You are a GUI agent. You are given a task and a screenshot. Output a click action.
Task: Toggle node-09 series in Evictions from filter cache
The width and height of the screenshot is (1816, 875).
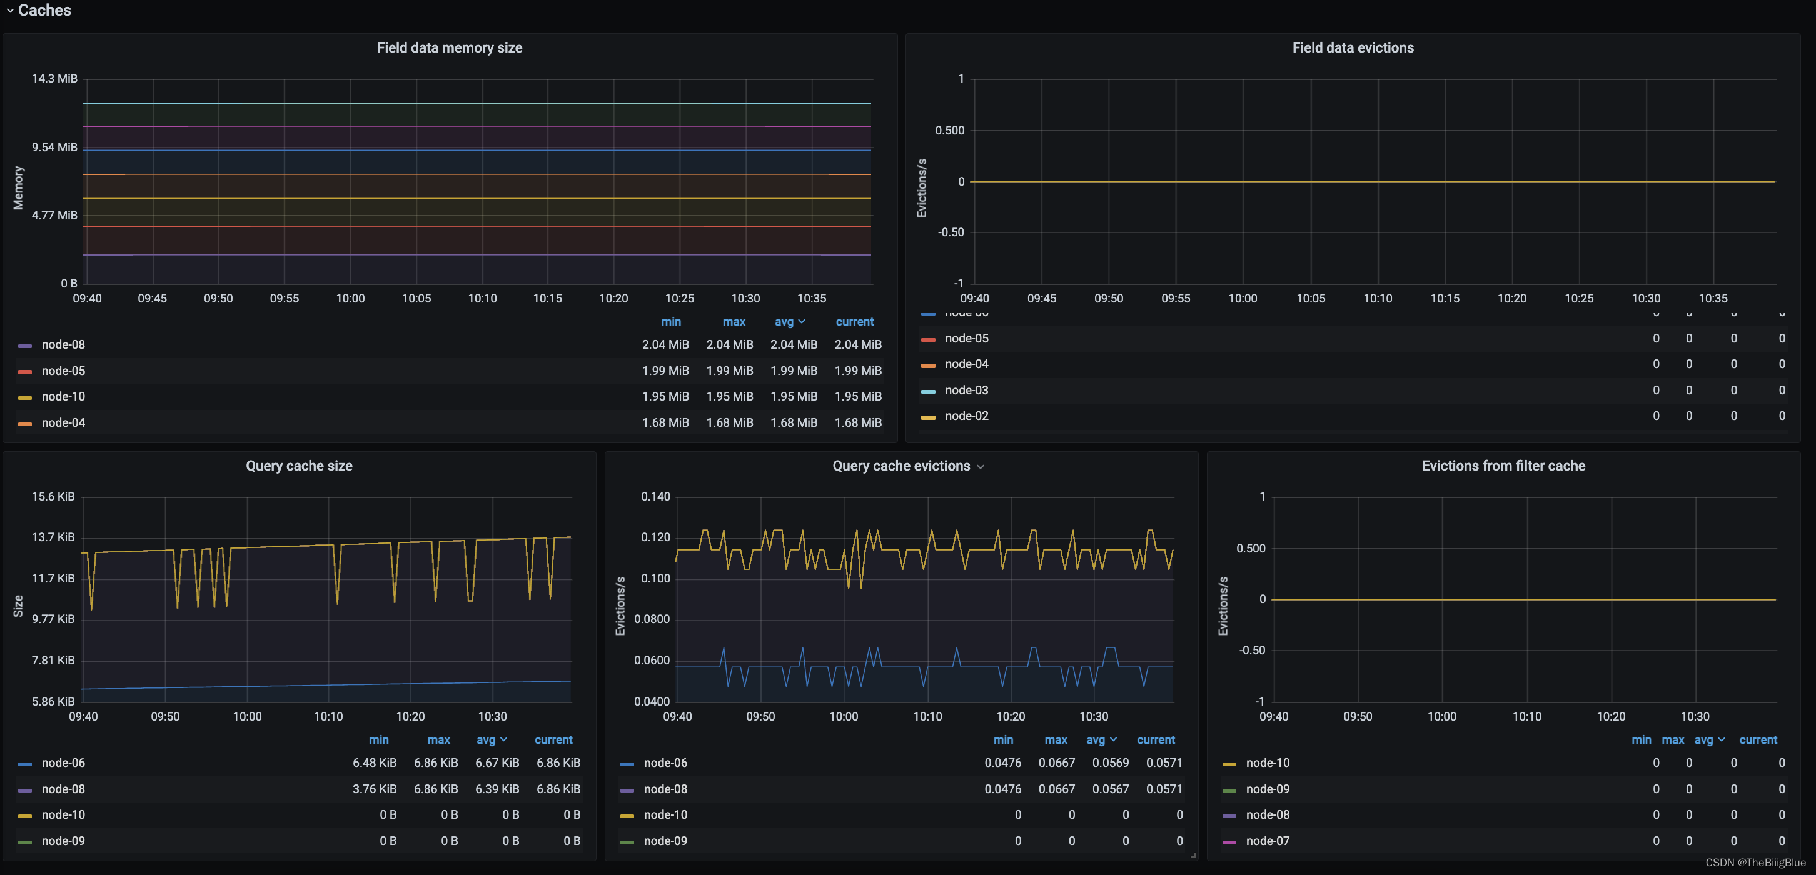(1267, 789)
